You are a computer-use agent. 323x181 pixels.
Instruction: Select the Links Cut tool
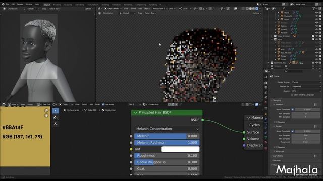(x=55, y=124)
